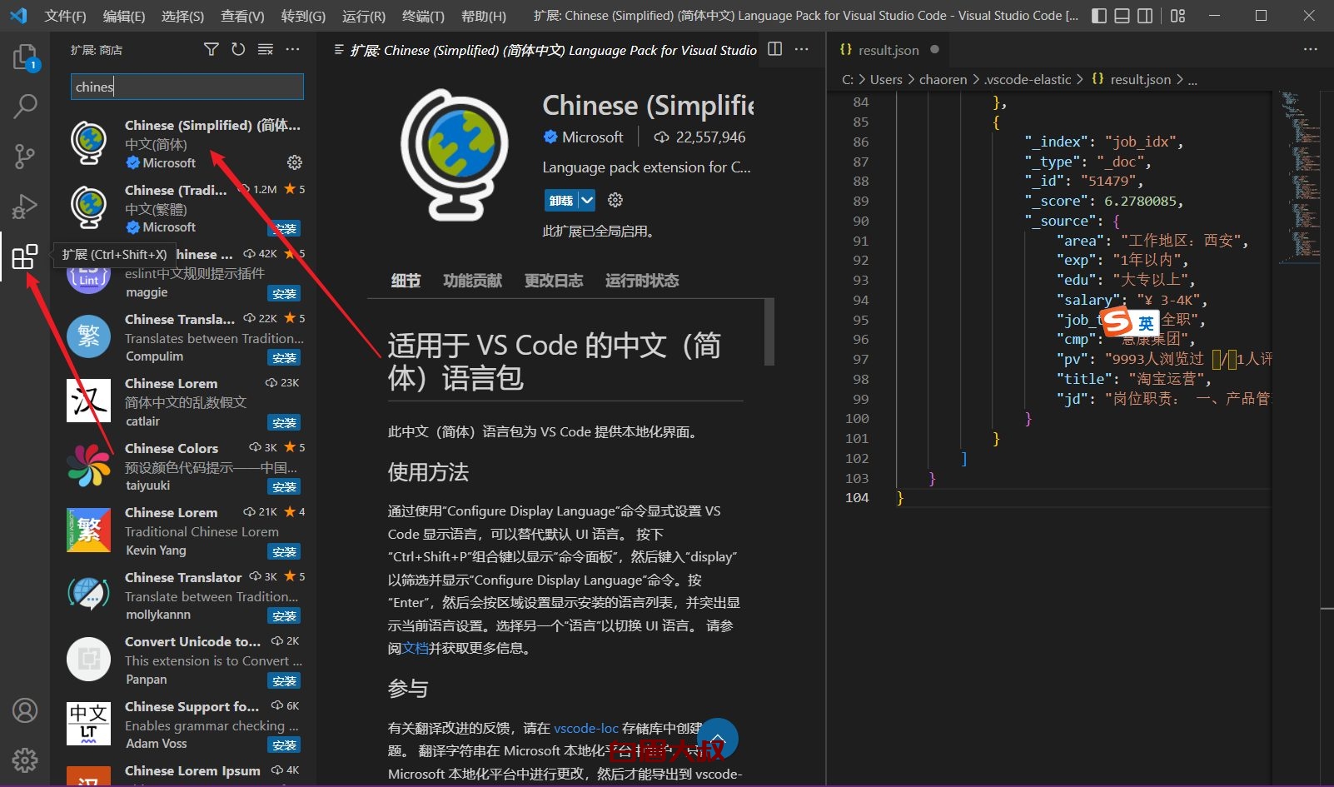Image resolution: width=1334 pixels, height=787 pixels.
Task: Install Chinese Support by Adam Voss
Action: tap(284, 745)
